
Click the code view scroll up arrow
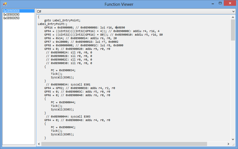click(233, 17)
